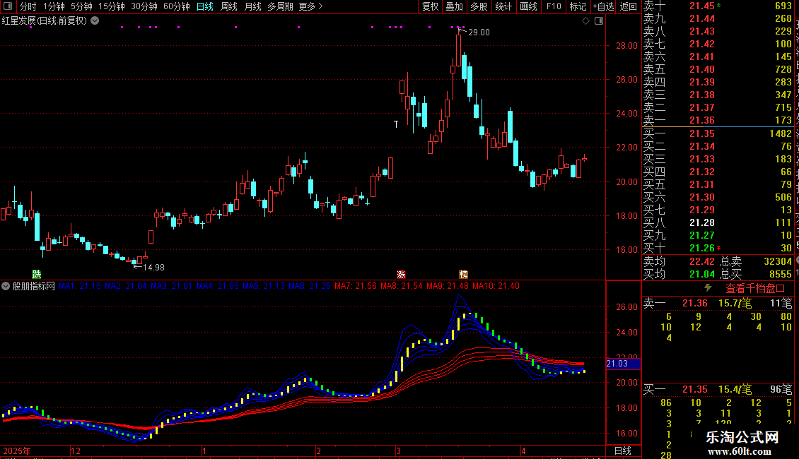Click the 卖一 21.36 ask row

coord(718,120)
